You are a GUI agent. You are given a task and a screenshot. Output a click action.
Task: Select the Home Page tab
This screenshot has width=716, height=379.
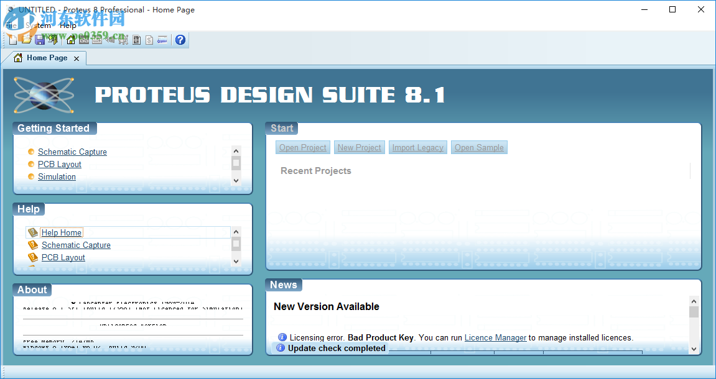(44, 58)
